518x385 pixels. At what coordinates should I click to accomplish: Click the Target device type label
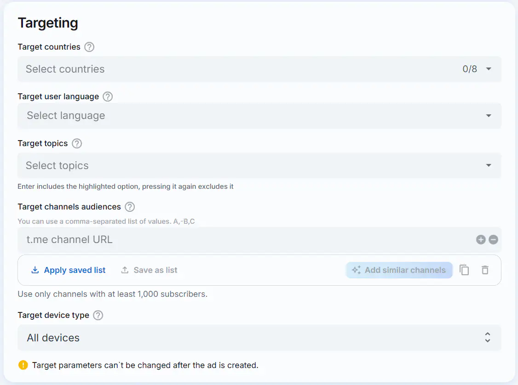click(53, 315)
